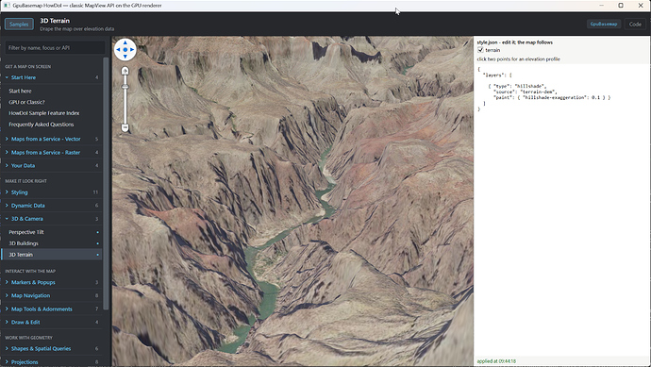Select the 3D Buildings sample

pos(52,243)
